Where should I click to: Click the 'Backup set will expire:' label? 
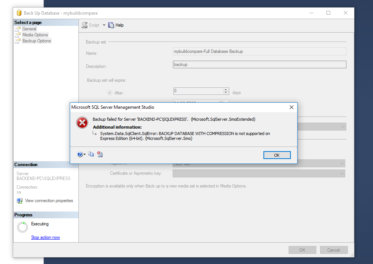click(x=107, y=80)
